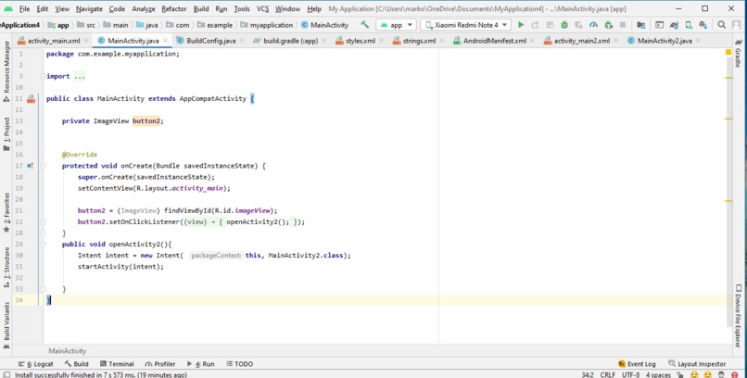This screenshot has width=747, height=378.
Task: Click the 34:2 cursor position indicator
Action: pos(588,374)
